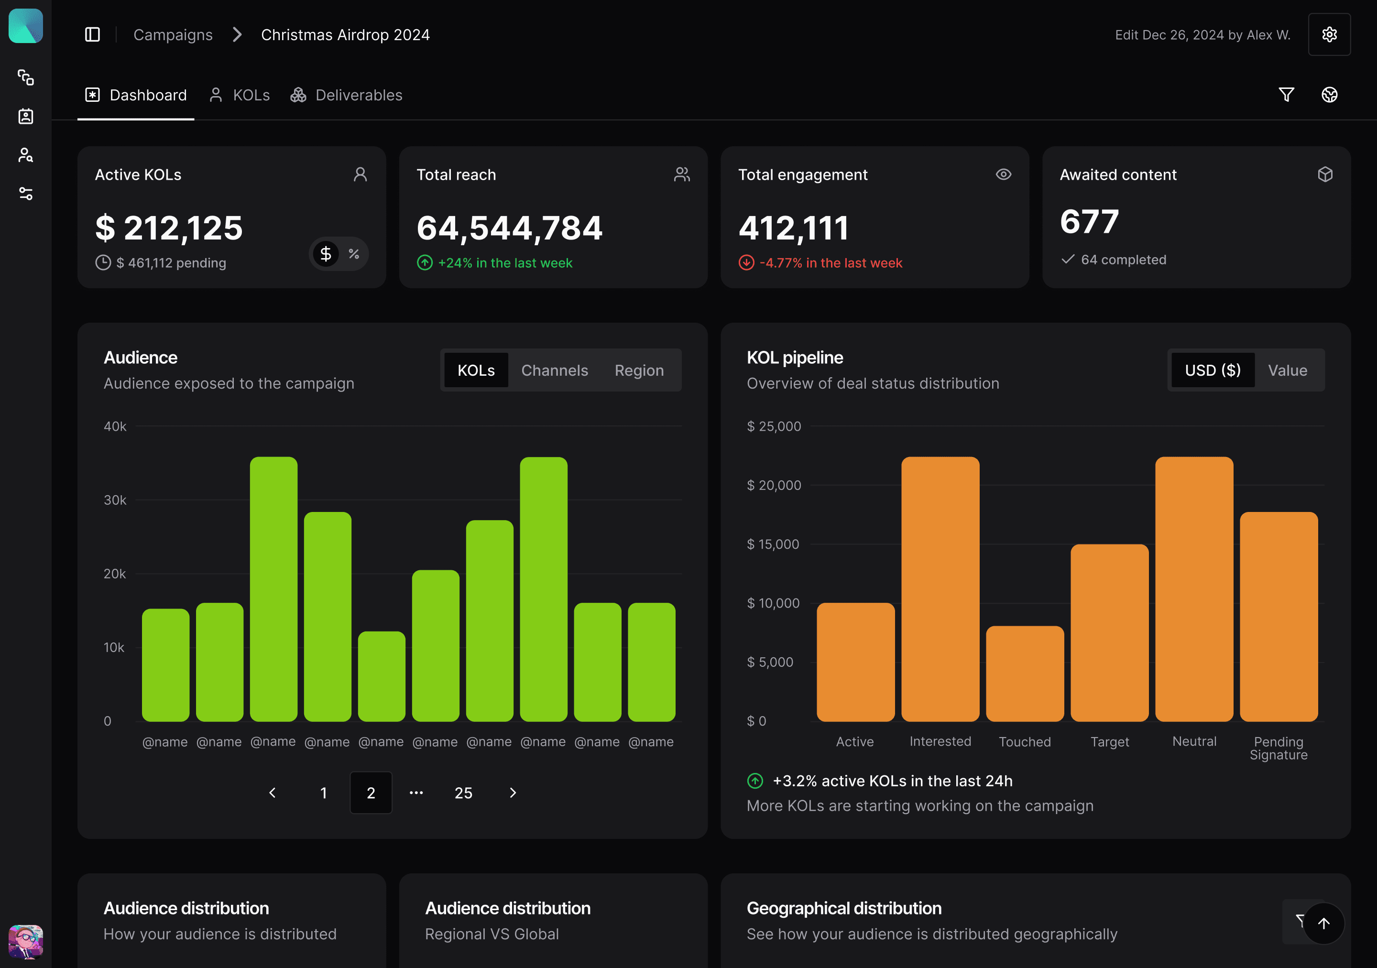1377x968 pixels.
Task: Open the workflow icon in sidebar
Action: 26,77
